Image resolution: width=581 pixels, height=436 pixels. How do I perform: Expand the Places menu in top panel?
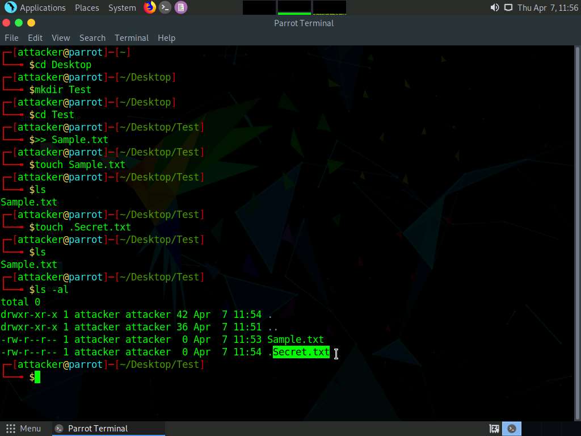pyautogui.click(x=87, y=7)
